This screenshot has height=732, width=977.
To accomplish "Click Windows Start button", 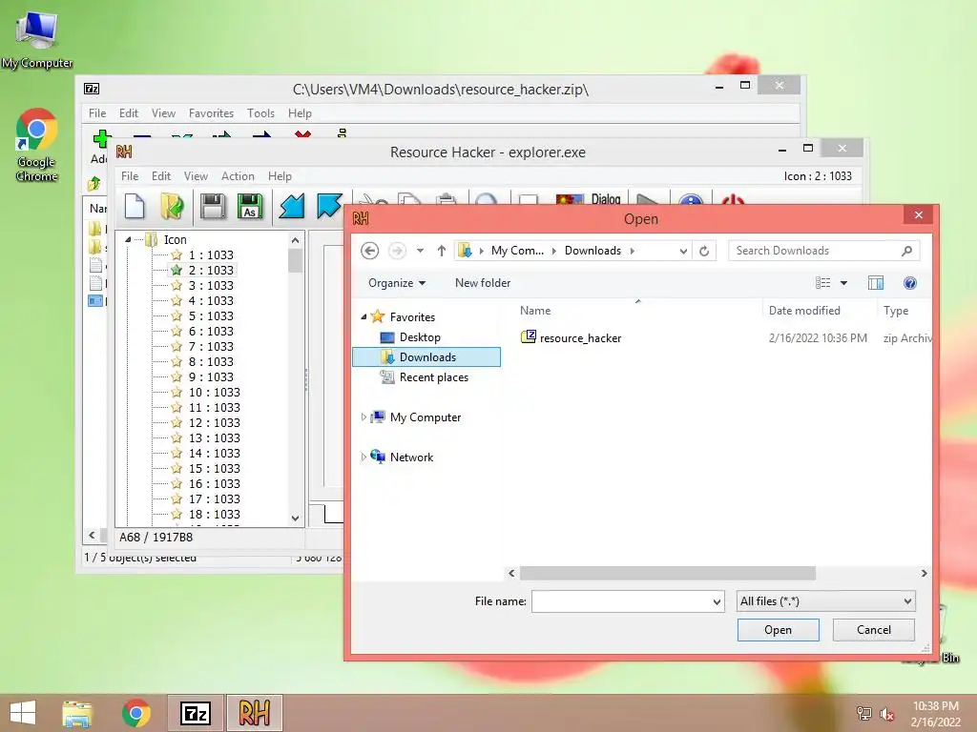I will click(23, 713).
